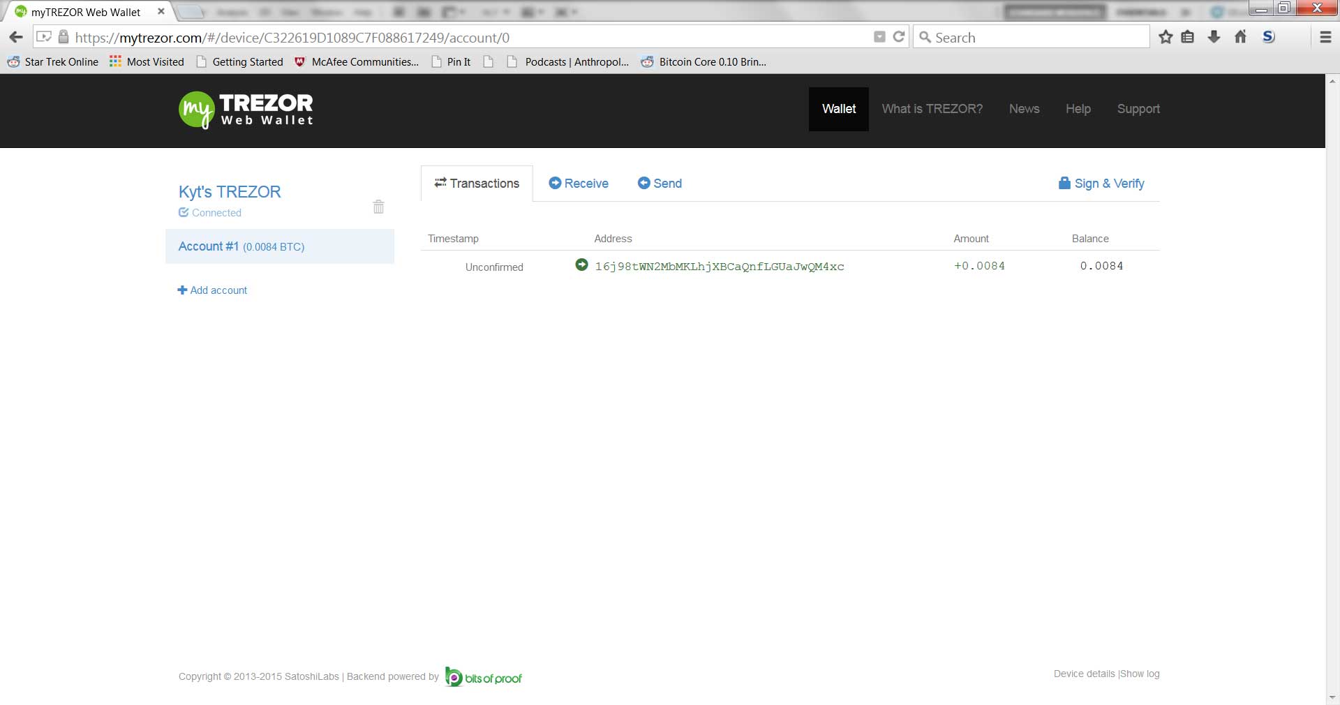
Task: Click the green transaction arrow icon
Action: (x=581, y=265)
